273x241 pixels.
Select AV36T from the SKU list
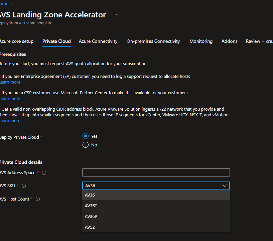(x=91, y=206)
